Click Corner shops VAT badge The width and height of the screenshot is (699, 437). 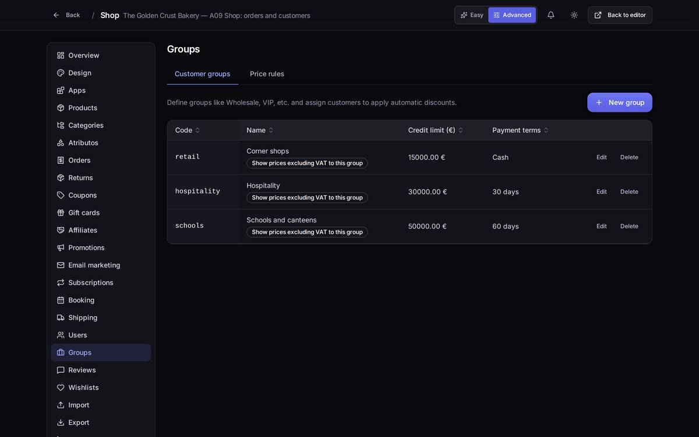pos(307,163)
